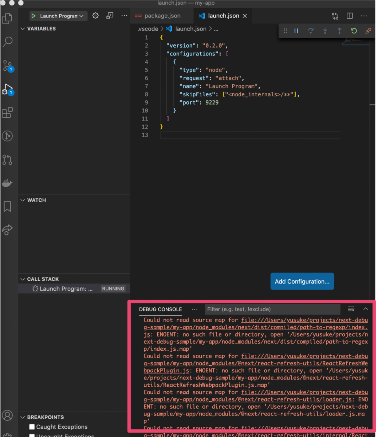
Task: Step out in debug toolbar
Action: (x=339, y=31)
